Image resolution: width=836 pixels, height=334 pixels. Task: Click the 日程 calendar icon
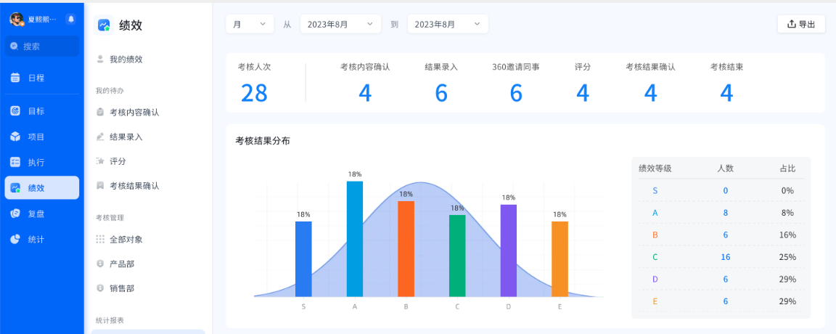[15, 78]
